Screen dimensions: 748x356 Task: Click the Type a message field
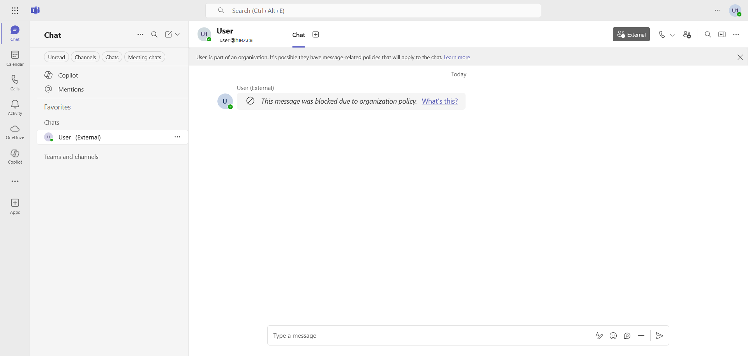429,336
